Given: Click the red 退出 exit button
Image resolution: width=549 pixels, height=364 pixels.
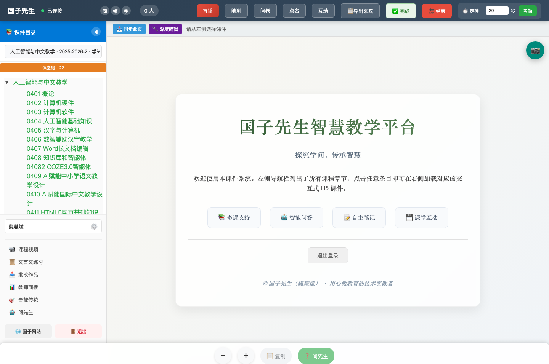Looking at the screenshot, I should coord(78,331).
